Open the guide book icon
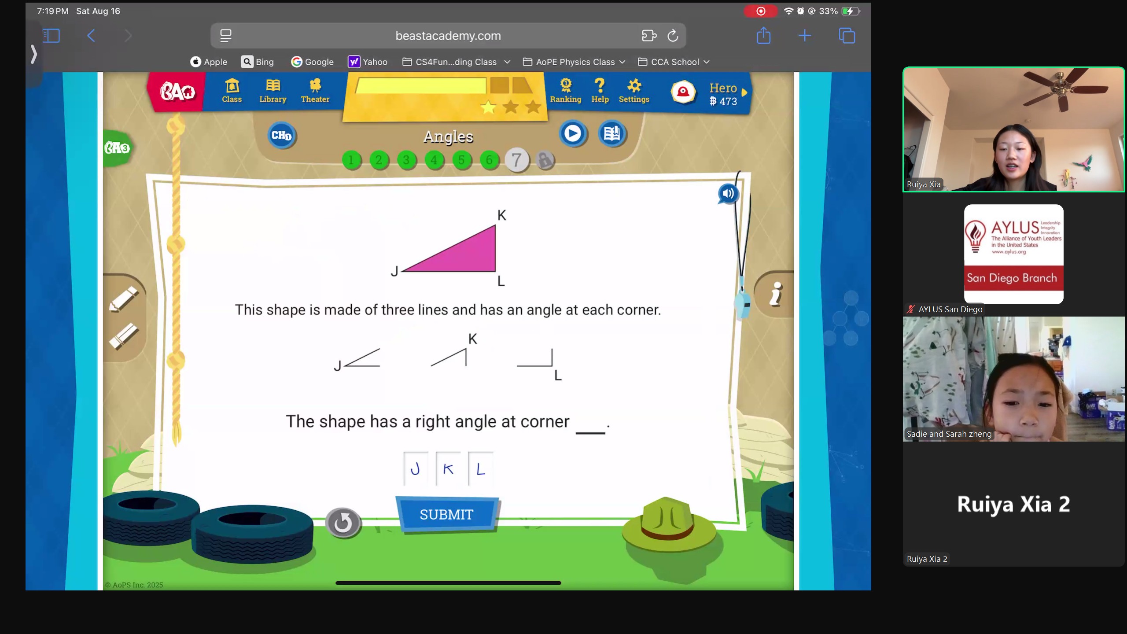 point(611,133)
